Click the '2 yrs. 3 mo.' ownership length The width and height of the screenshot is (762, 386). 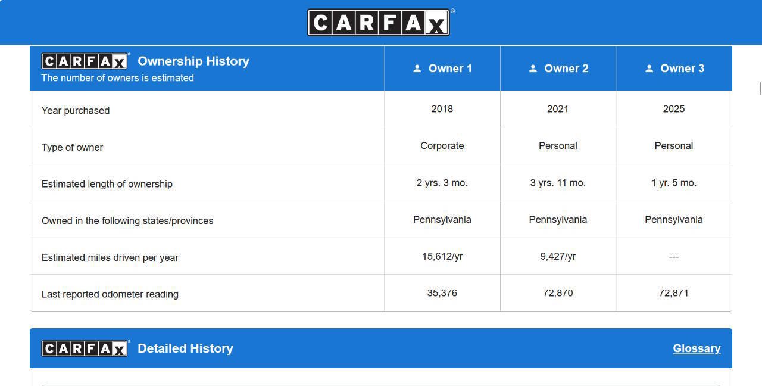click(442, 183)
